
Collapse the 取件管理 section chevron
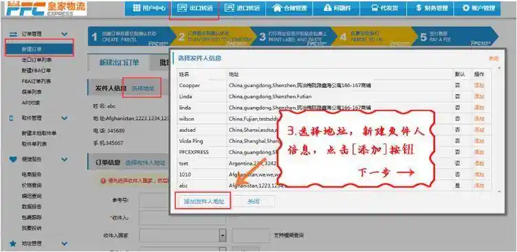tap(65, 118)
